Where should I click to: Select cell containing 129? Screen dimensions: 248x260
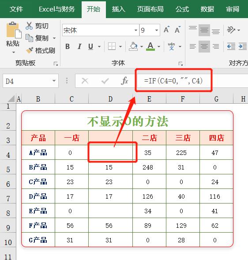click(183, 225)
